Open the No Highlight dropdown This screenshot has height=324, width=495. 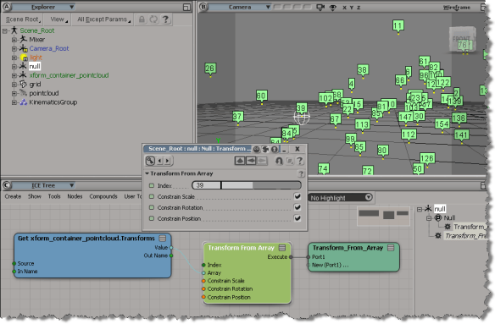(x=341, y=198)
